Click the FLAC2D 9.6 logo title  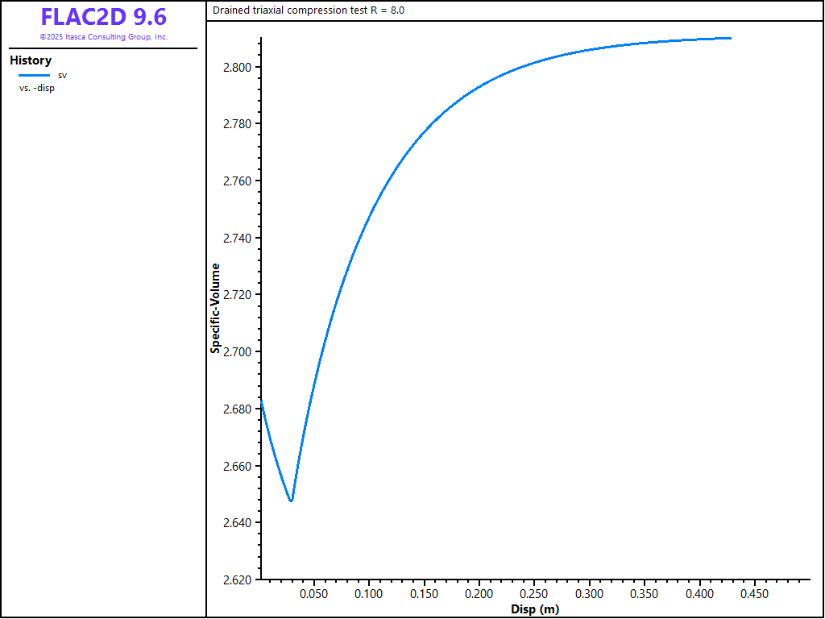click(103, 17)
